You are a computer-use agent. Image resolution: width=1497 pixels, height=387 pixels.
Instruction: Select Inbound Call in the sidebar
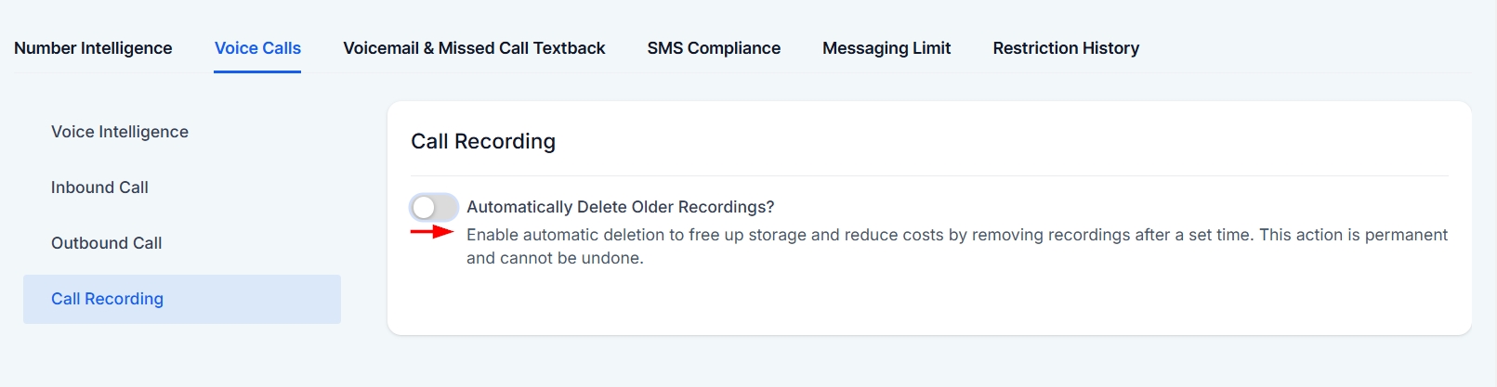99,187
